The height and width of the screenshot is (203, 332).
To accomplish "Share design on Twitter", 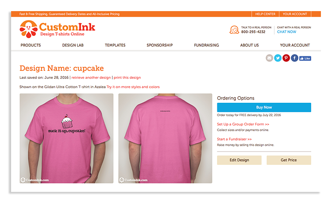I will coord(278,58).
